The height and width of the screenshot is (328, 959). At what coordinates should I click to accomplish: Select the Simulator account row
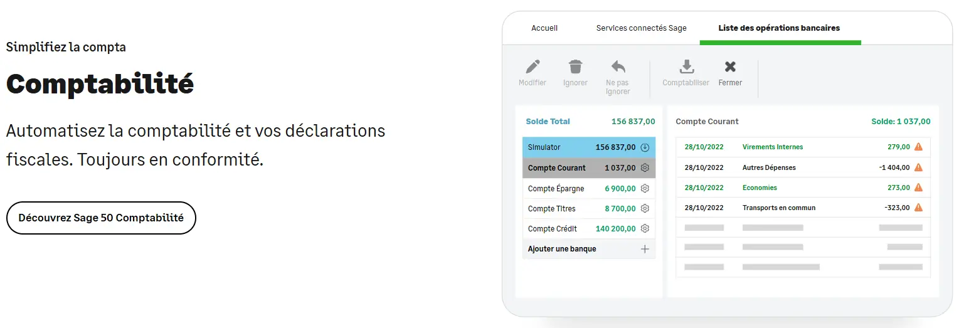point(588,147)
